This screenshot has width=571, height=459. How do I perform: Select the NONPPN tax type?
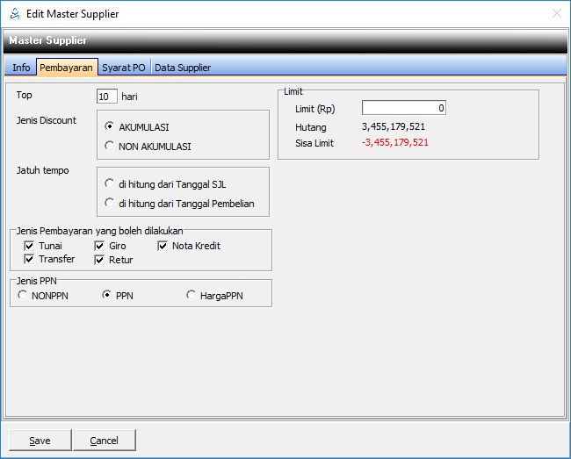click(x=23, y=296)
